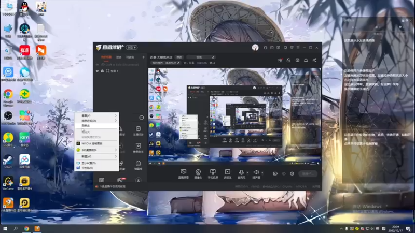Click the stream preview thumbnail area
The image size is (415, 233).
pos(234,116)
